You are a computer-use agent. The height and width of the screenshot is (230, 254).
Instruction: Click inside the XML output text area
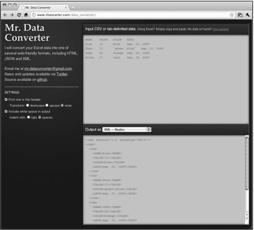pyautogui.click(x=164, y=180)
